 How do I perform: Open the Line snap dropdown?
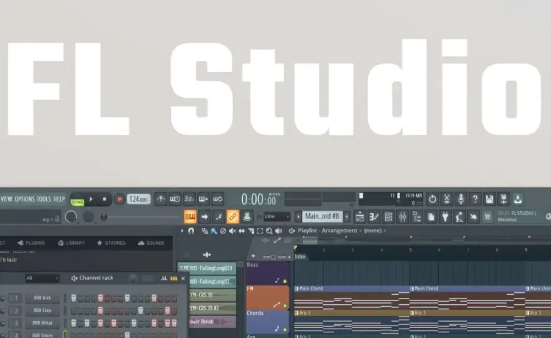pos(277,217)
